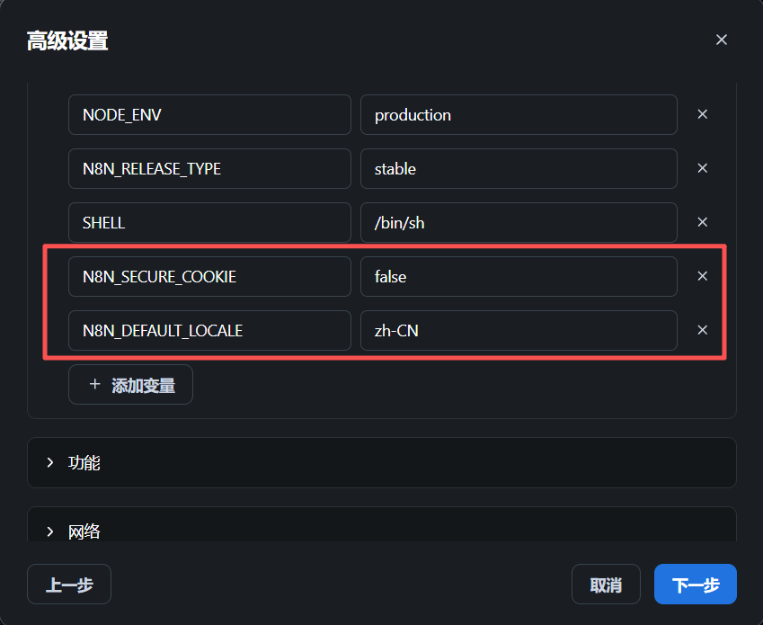Edit the NODE_ENV name field
This screenshot has height=625, width=763.
(x=209, y=115)
